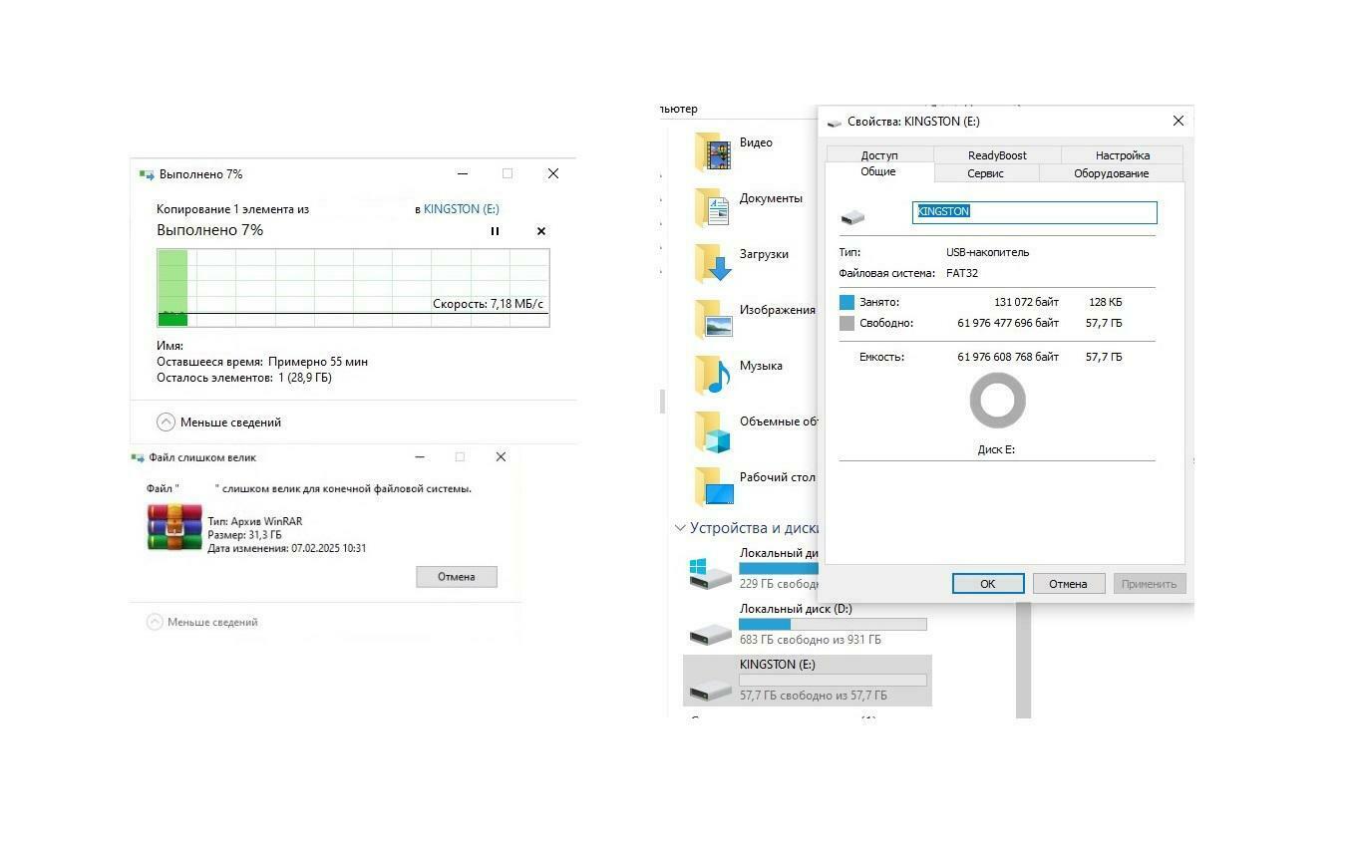Click Отмена in file too large dialog
The image size is (1352, 841).
pyautogui.click(x=457, y=577)
